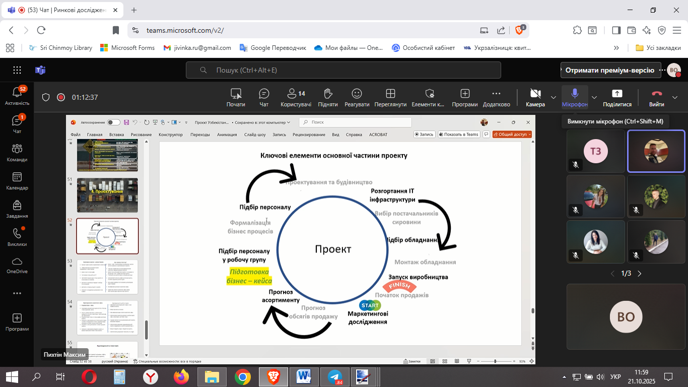Share screen with Поділитися icon
Image resolution: width=688 pixels, height=387 pixels.
point(617,97)
